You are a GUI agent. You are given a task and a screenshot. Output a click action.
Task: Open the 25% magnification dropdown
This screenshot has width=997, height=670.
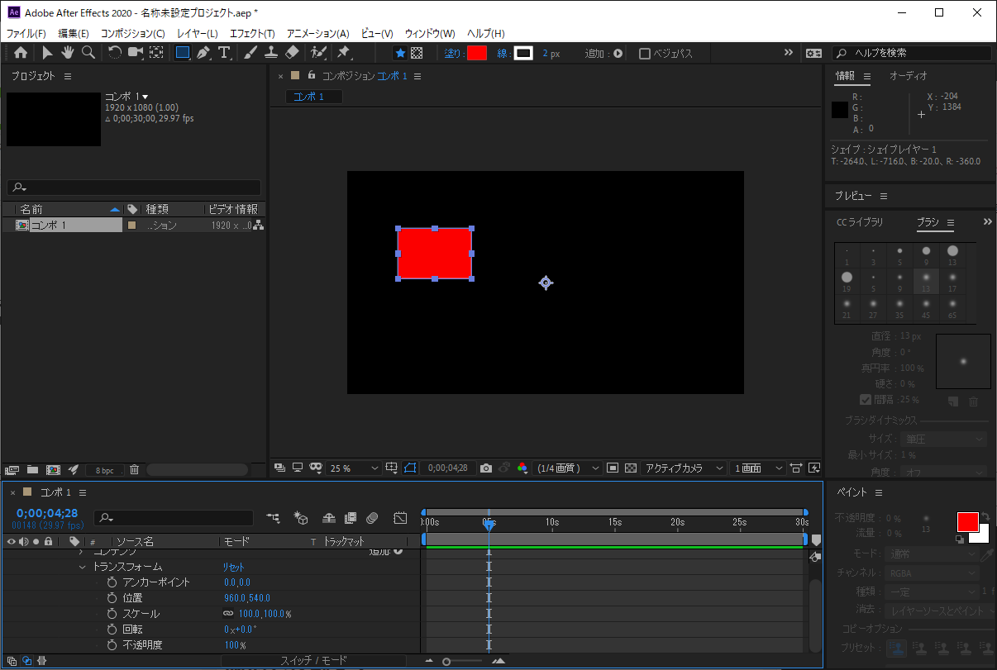(x=354, y=468)
